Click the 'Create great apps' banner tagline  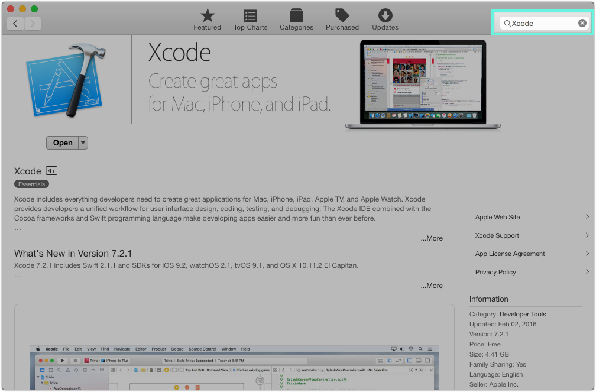212,82
